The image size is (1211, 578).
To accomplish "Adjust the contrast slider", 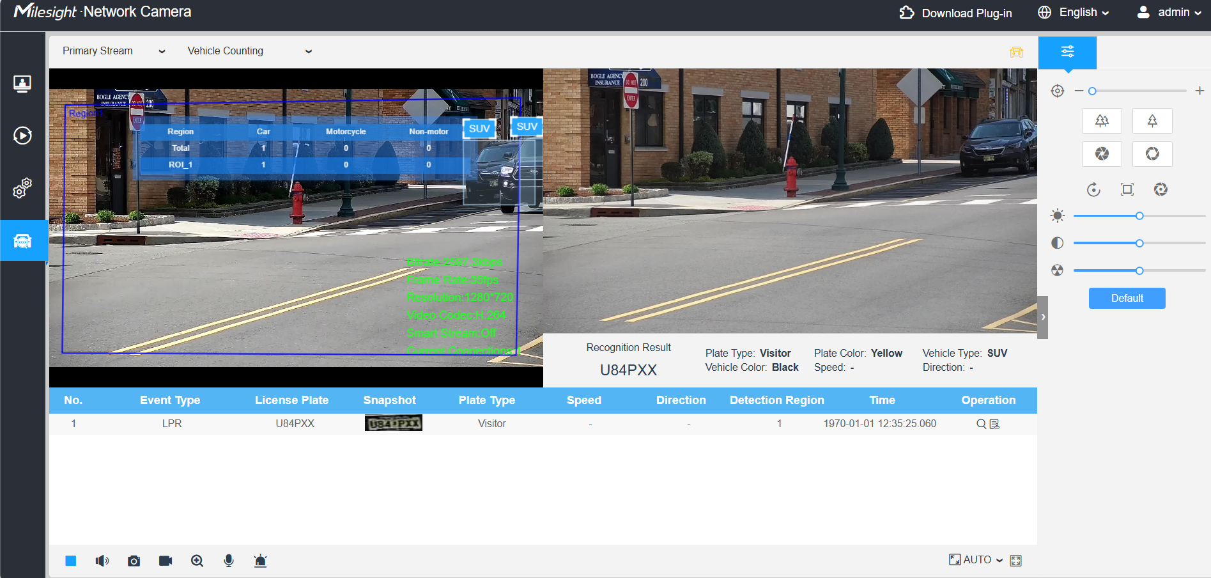I will (1139, 243).
